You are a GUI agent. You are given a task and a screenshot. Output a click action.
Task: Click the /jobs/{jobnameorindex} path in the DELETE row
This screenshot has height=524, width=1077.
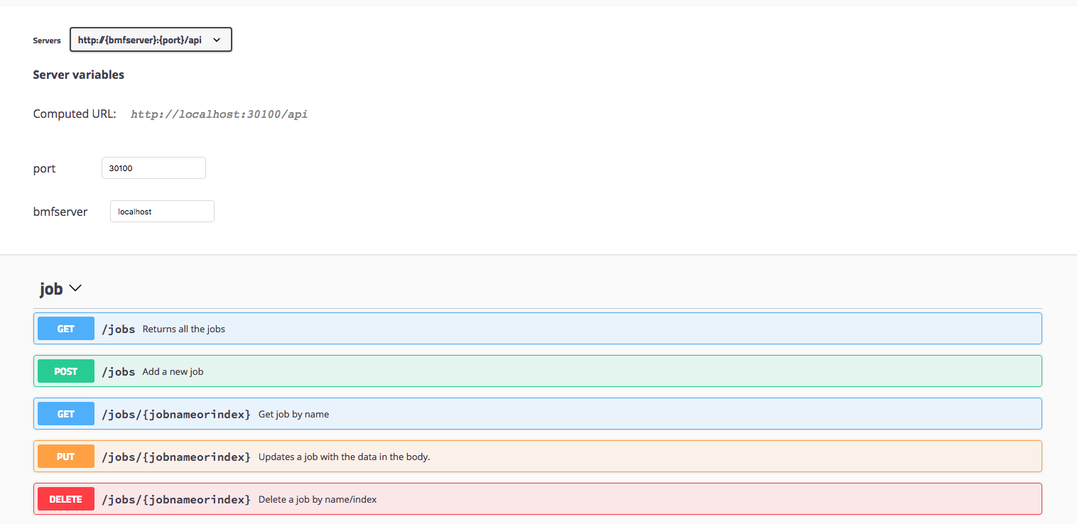[176, 499]
